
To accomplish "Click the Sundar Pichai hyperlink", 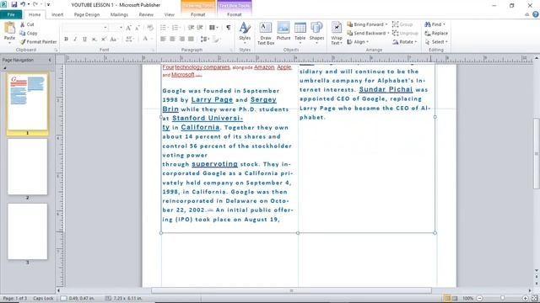I will (386, 89).
